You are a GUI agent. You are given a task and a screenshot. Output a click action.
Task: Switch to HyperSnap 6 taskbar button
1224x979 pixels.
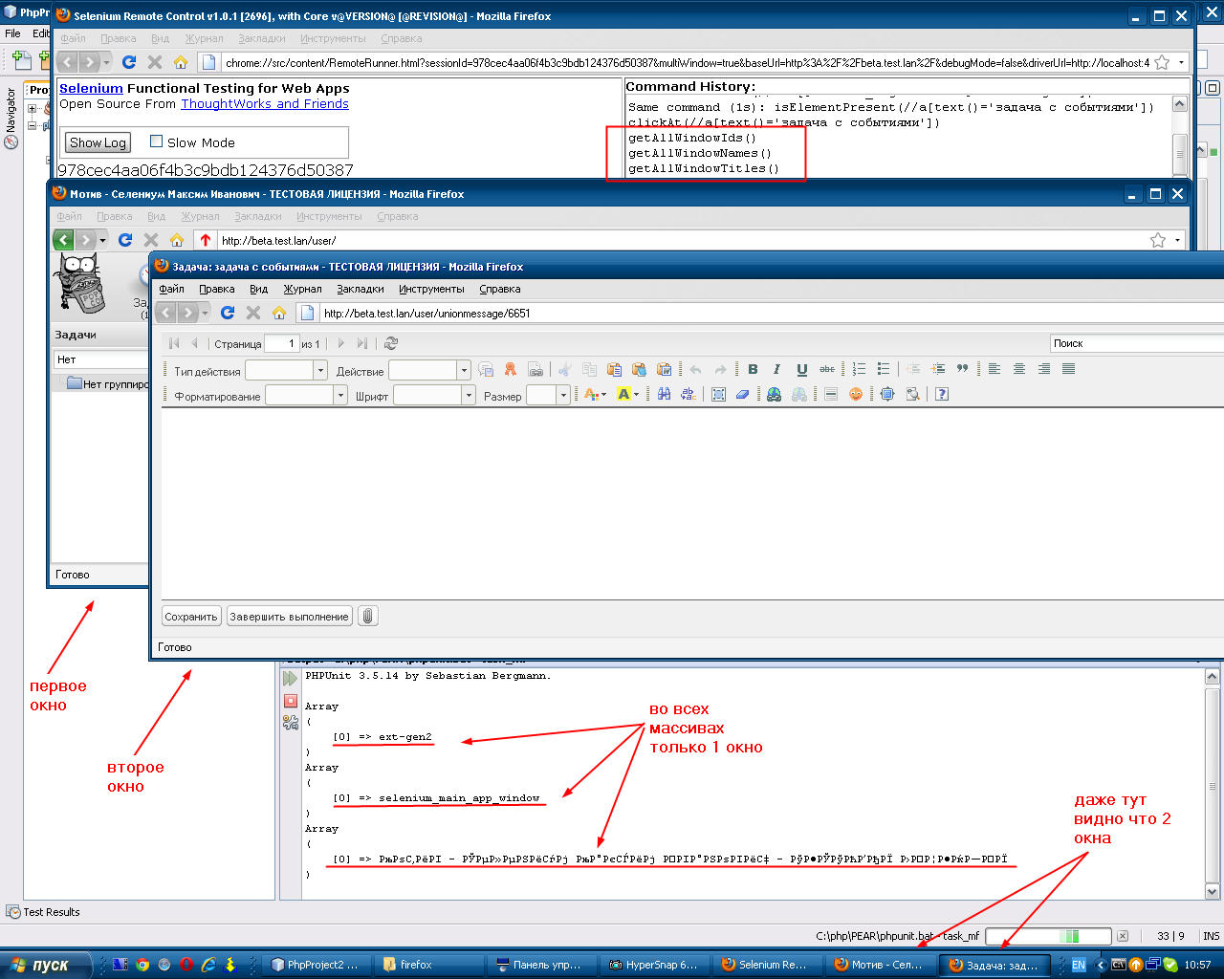tap(654, 965)
